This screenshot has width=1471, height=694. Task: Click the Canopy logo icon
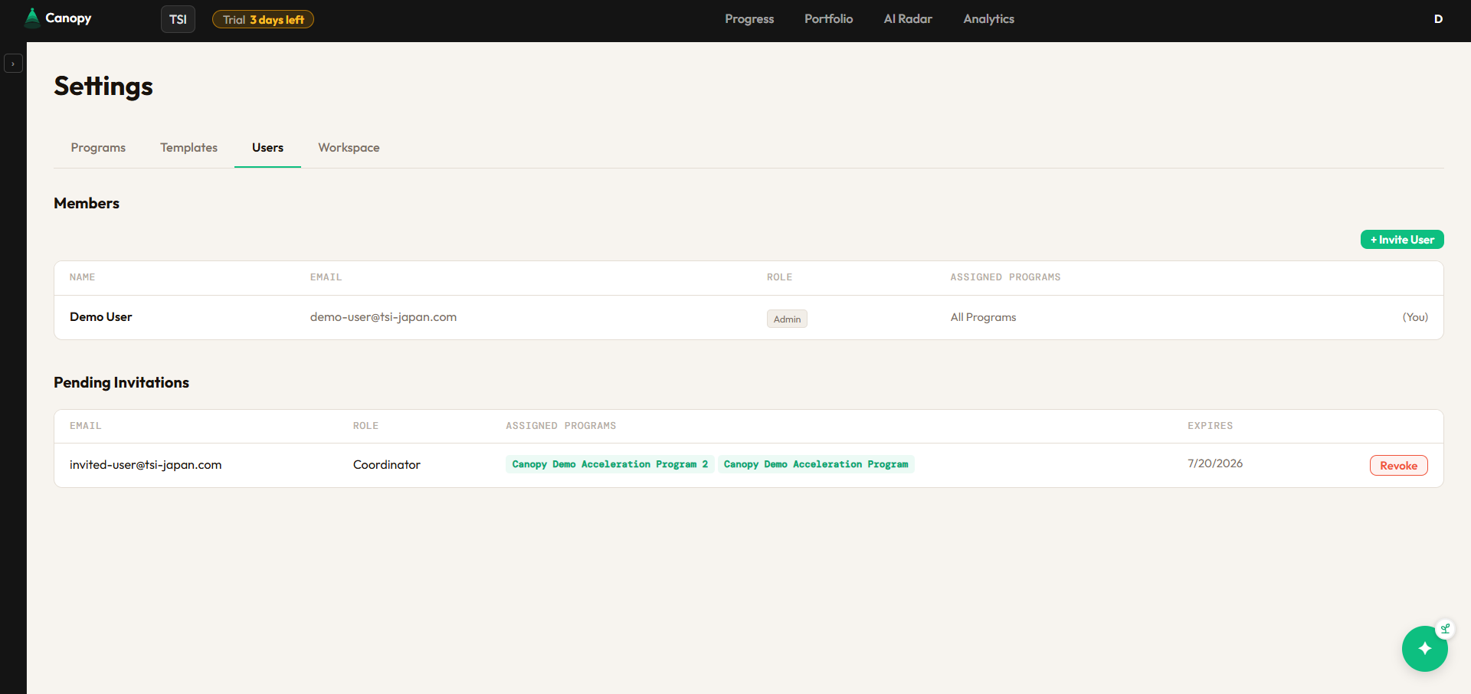coord(32,18)
